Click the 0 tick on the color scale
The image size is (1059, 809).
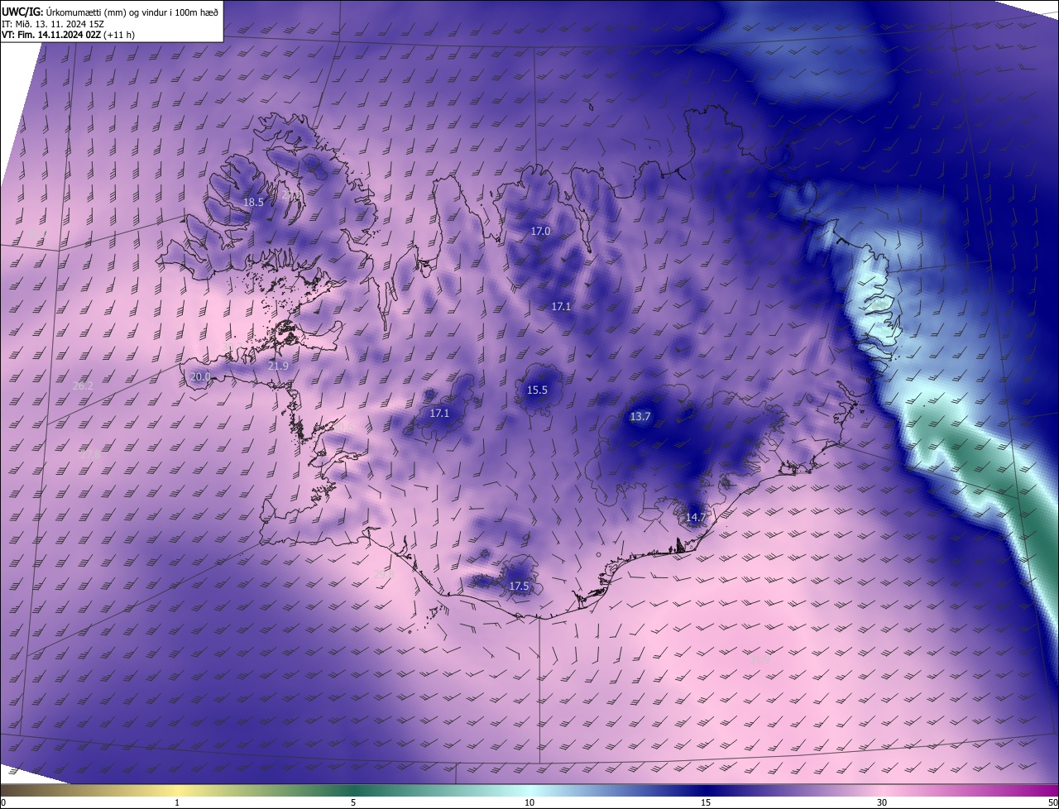[x=3, y=802]
